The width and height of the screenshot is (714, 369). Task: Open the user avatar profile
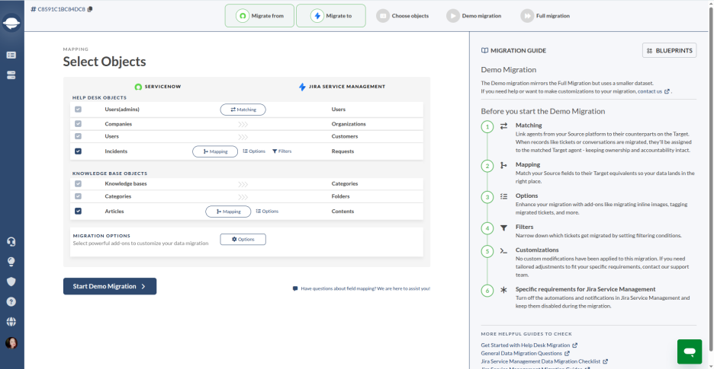point(11,343)
